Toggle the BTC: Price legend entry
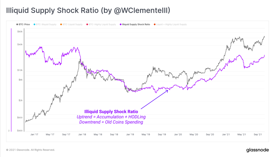 pos(23,24)
